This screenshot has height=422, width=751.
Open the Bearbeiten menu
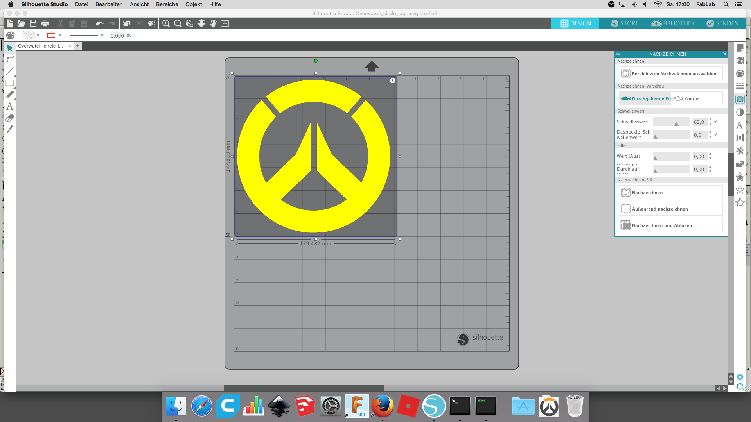coord(109,4)
